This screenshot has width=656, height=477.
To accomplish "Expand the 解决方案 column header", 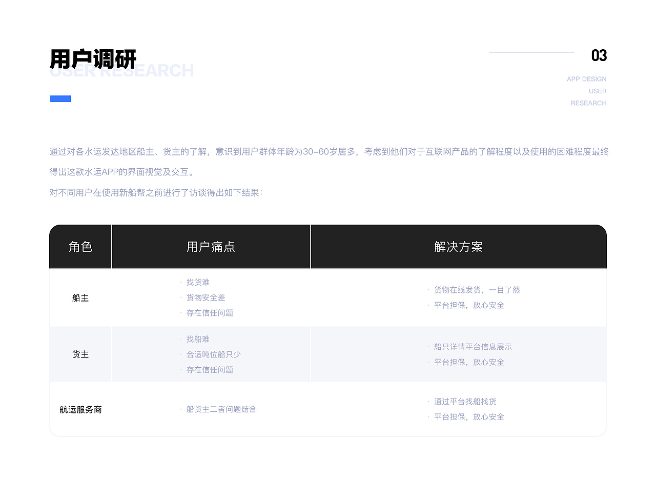I will coord(458,247).
